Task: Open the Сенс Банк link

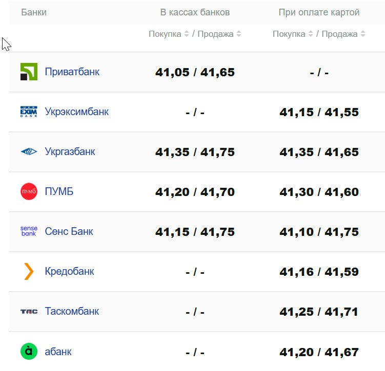Action: pyautogui.click(x=69, y=231)
